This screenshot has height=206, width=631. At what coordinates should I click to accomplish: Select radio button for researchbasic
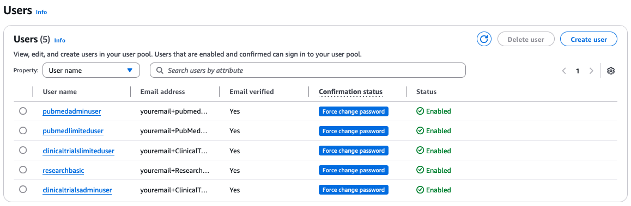coord(23,170)
